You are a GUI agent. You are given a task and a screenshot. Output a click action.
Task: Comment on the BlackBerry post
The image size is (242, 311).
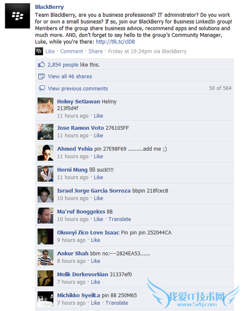[x=72, y=51]
